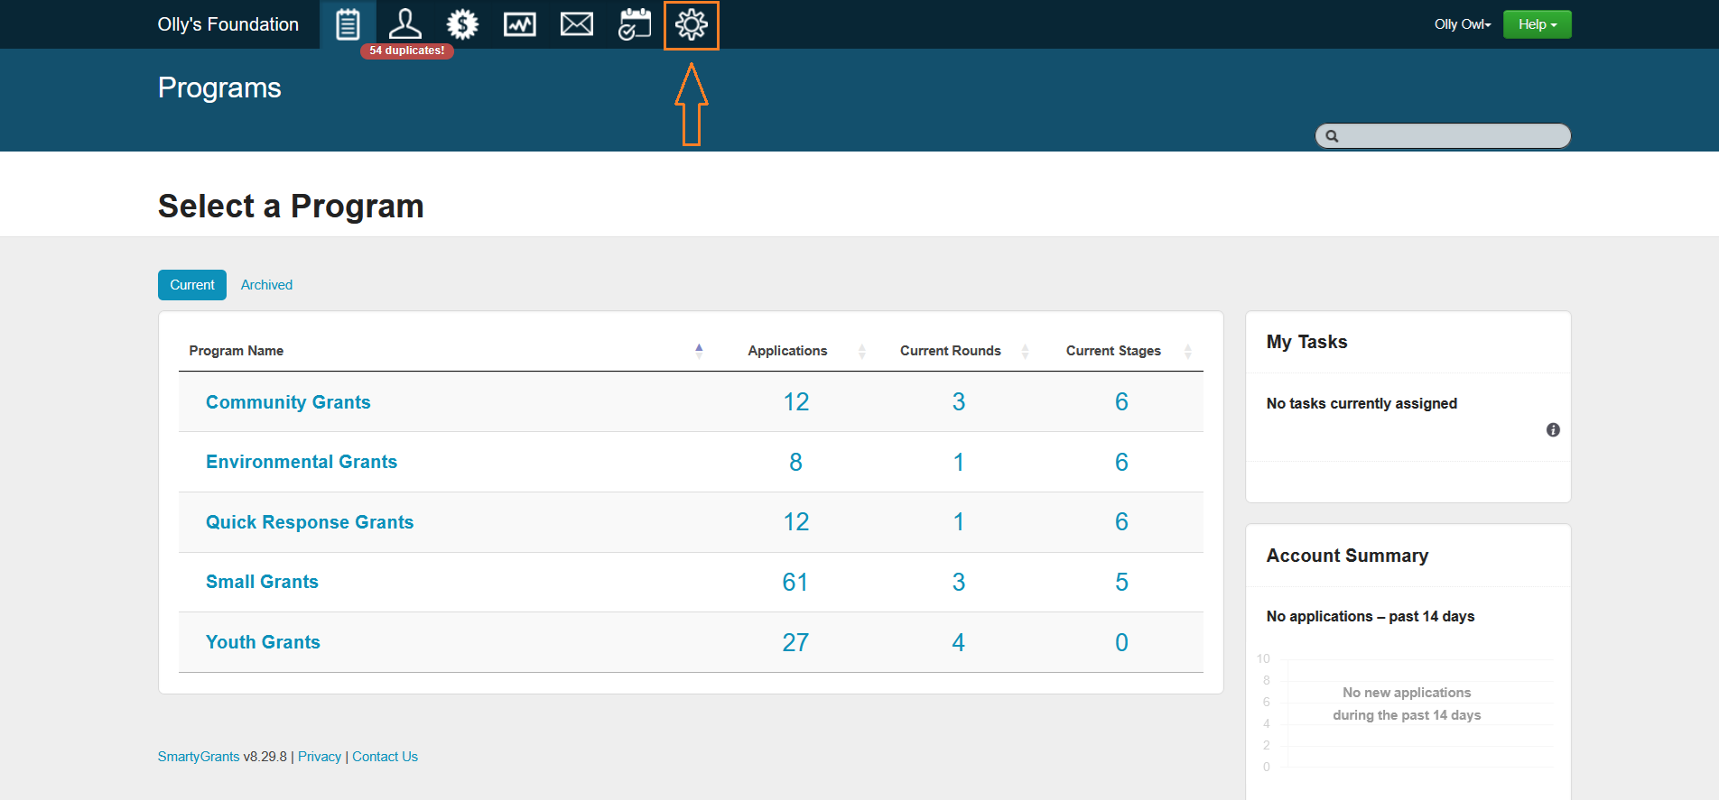Open the calendar tasks icon
1719x800 pixels.
point(634,24)
